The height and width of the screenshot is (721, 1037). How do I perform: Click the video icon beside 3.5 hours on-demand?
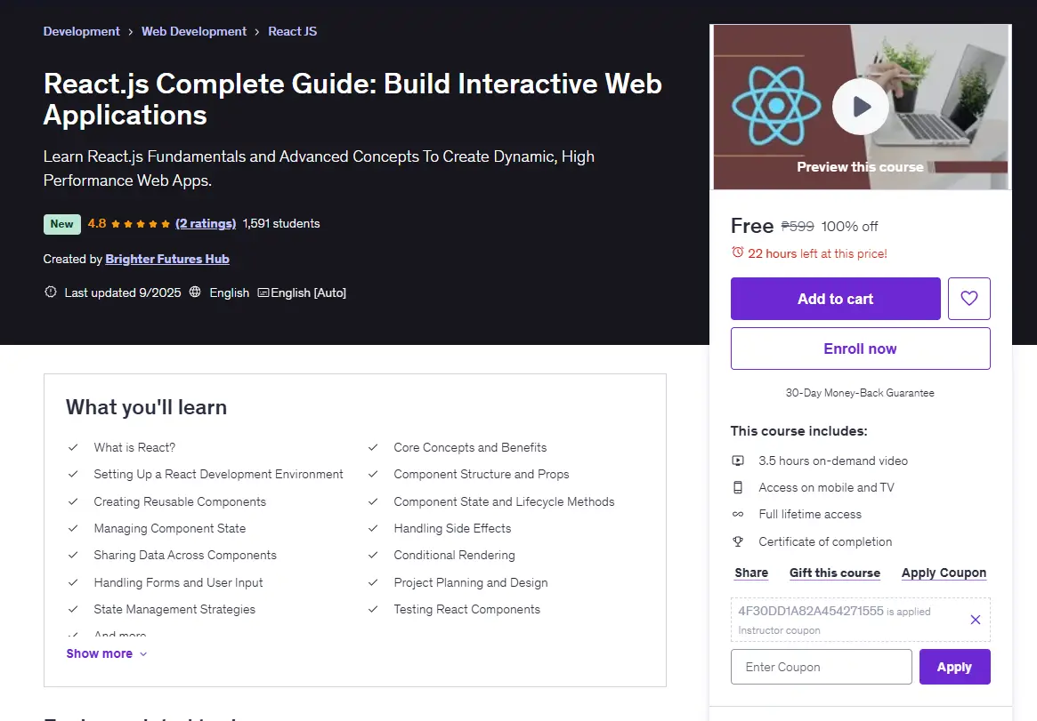738,461
